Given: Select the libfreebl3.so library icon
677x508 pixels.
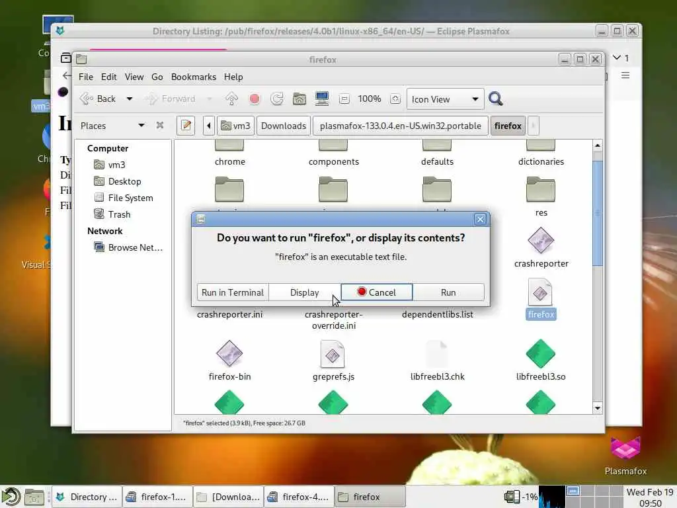Looking at the screenshot, I should click(x=541, y=353).
